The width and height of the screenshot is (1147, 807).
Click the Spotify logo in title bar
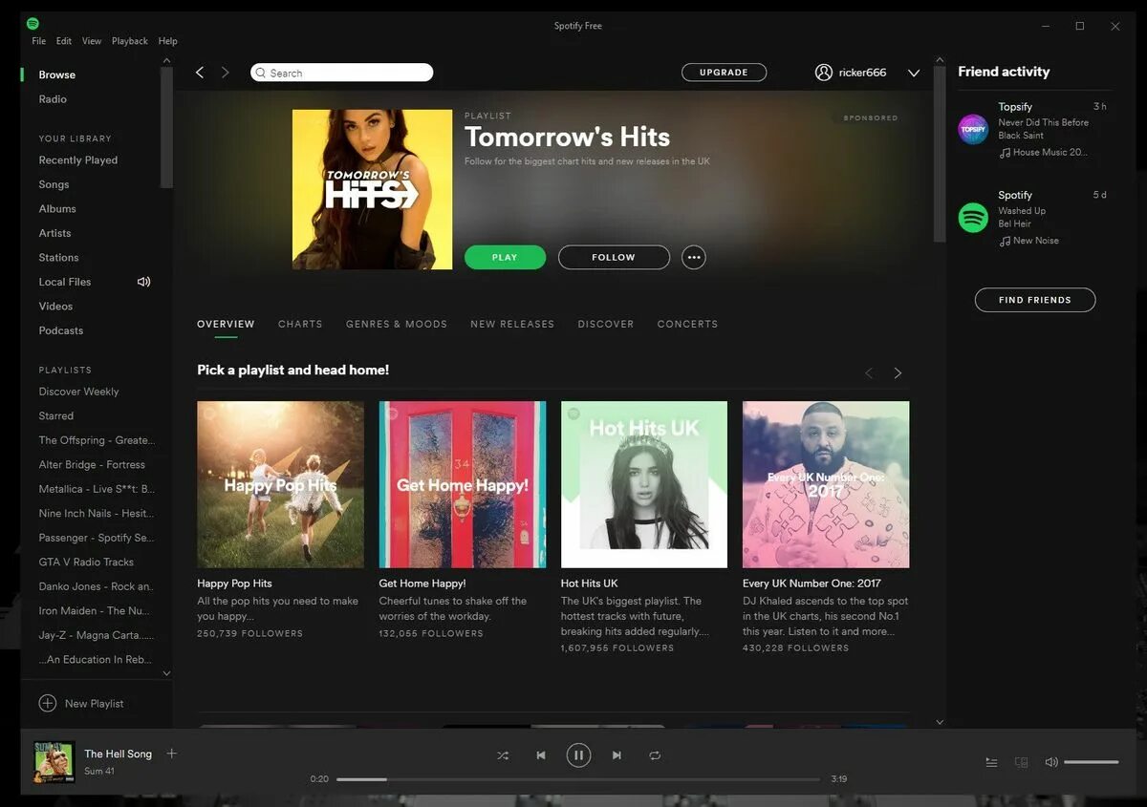coord(32,23)
